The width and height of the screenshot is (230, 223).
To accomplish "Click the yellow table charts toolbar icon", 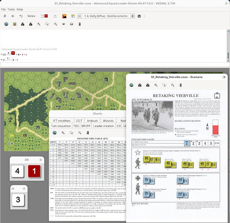I will pyautogui.click(x=73, y=16).
